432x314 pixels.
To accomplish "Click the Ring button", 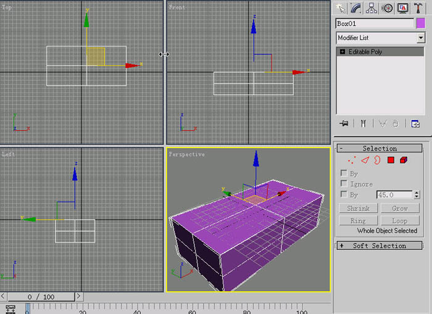I will (x=358, y=221).
